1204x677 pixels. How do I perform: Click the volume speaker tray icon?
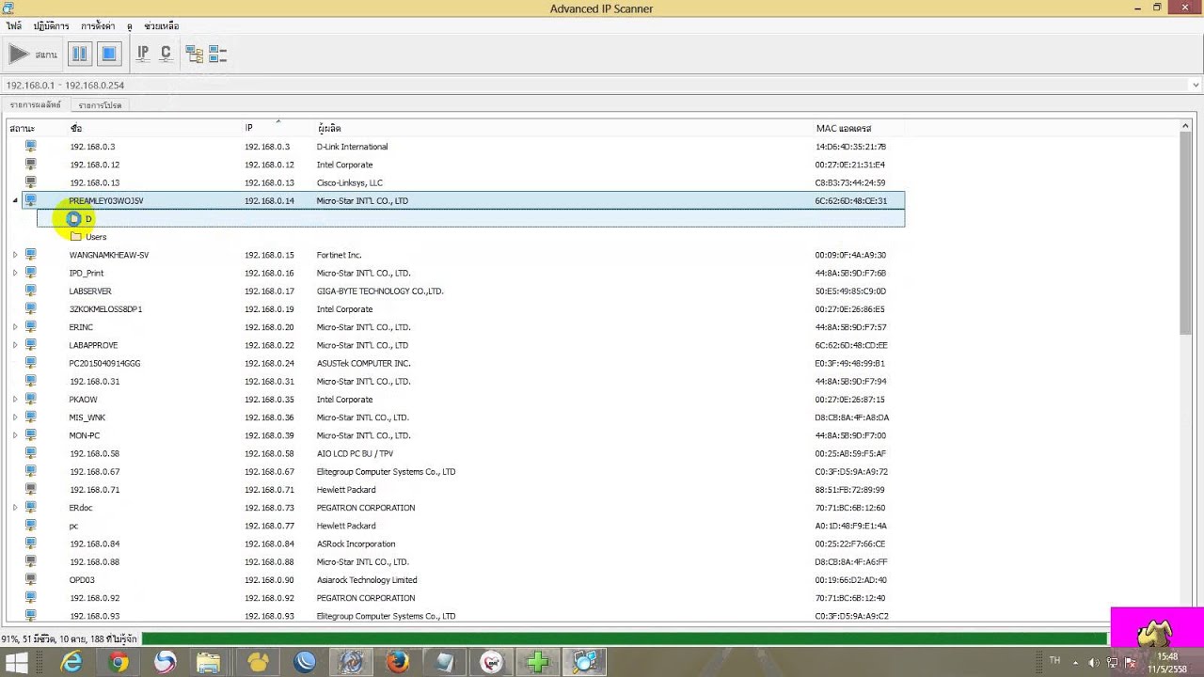click(1096, 662)
